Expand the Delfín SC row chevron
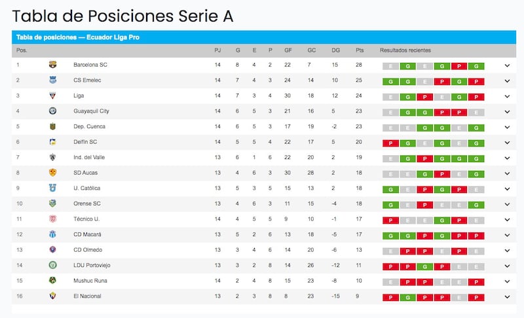524x318 pixels. click(507, 143)
